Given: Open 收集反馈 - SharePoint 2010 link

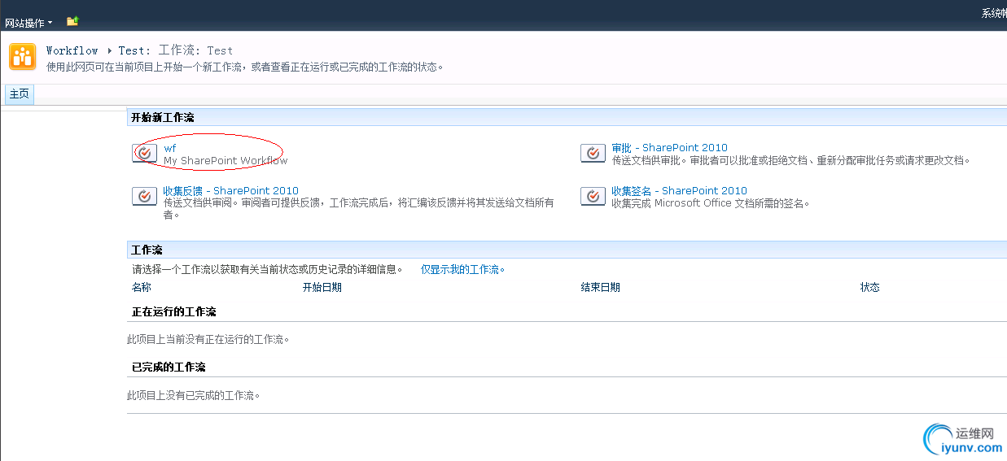Looking at the screenshot, I should click(x=230, y=191).
